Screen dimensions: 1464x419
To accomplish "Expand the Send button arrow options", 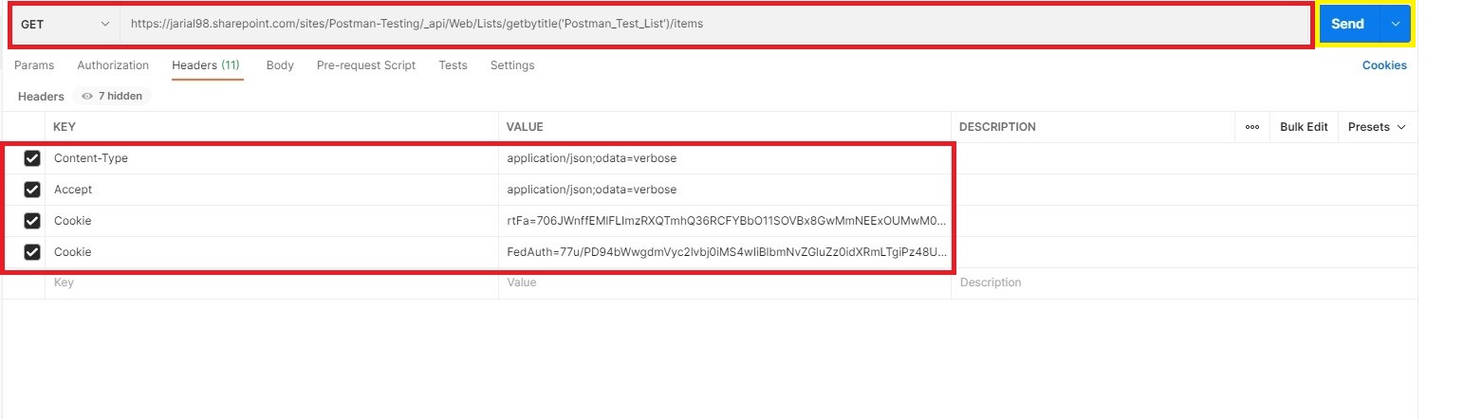I will point(1395,25).
